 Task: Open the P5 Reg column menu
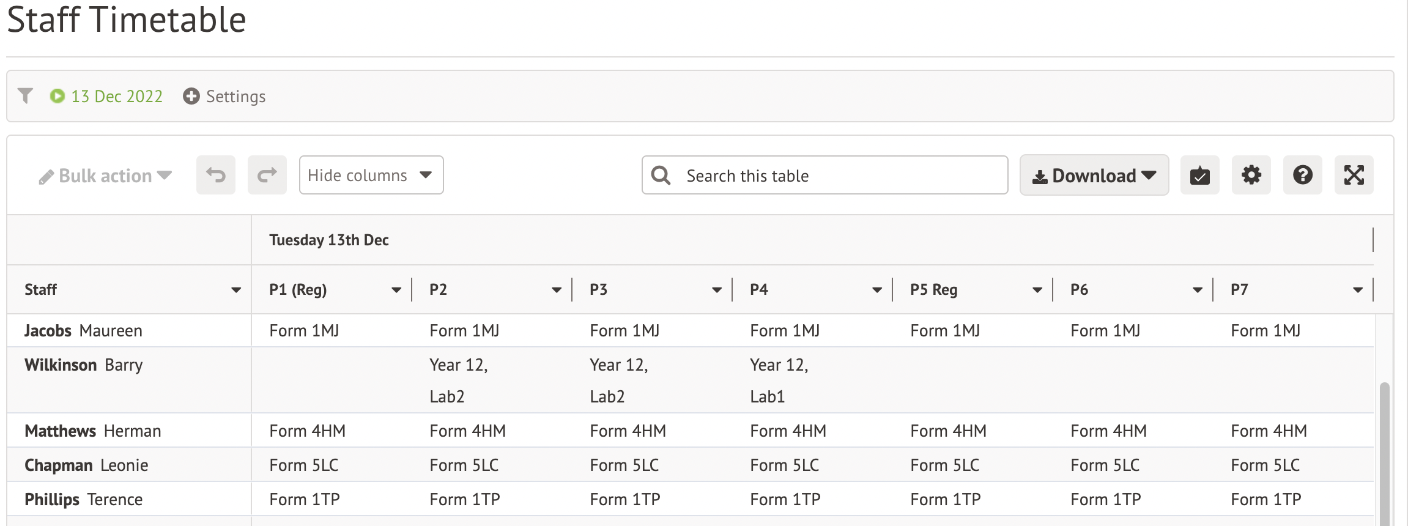(x=1037, y=290)
